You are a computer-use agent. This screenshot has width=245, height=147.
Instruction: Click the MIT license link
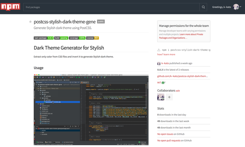159,82
